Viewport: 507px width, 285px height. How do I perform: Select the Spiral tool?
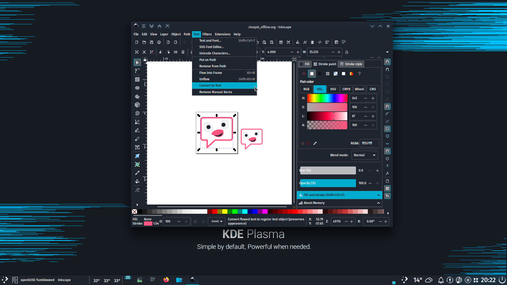pos(137,113)
